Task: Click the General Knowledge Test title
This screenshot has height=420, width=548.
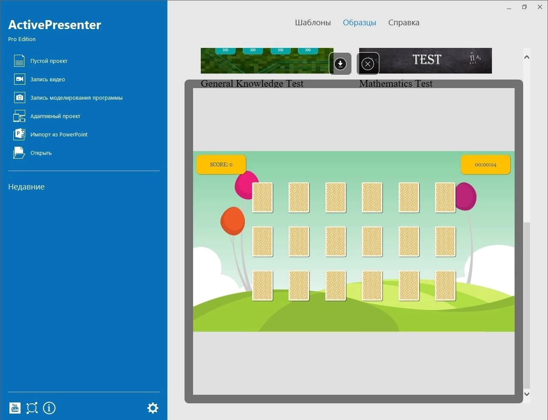Action: (252, 83)
